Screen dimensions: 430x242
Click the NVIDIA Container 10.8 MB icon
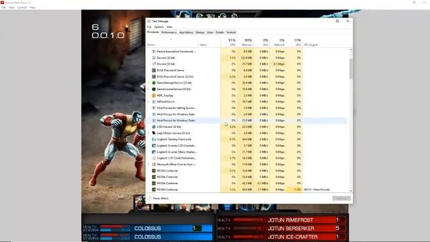tap(154, 171)
